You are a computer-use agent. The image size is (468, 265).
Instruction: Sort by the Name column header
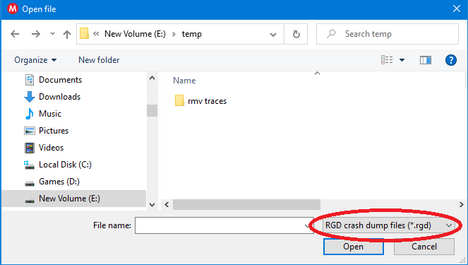[184, 81]
